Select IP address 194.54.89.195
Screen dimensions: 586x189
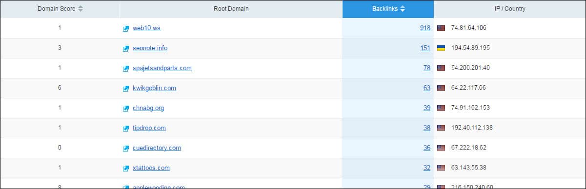coord(470,48)
